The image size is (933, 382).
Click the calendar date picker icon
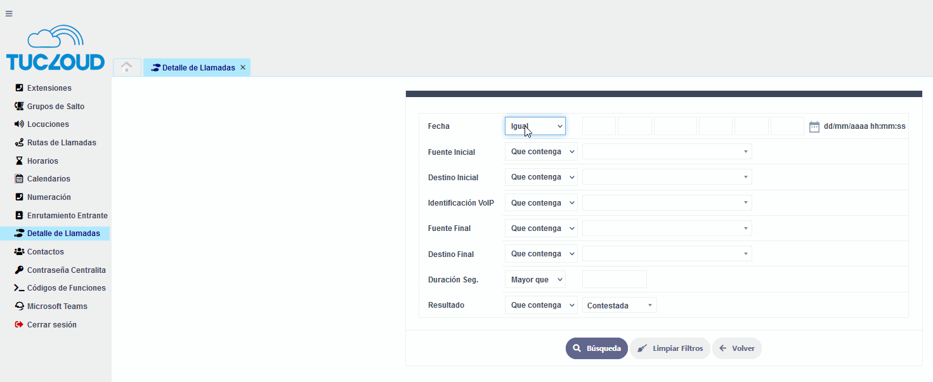(814, 127)
